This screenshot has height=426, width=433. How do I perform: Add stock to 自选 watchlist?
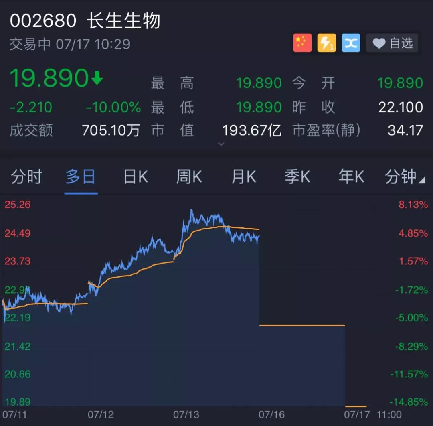392,43
